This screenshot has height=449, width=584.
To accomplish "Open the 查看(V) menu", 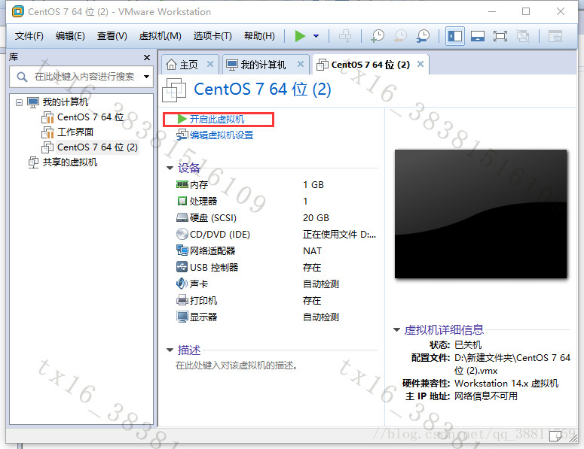I will tap(112, 36).
